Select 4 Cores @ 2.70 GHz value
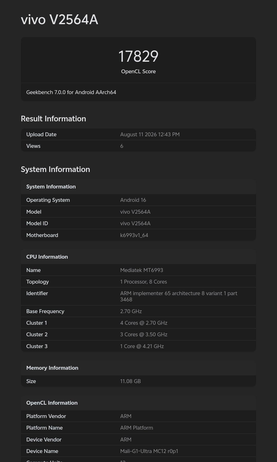Image resolution: width=277 pixels, height=462 pixels. click(144, 323)
